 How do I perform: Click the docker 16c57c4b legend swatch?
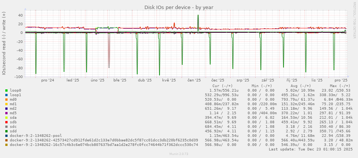click(x=6, y=145)
